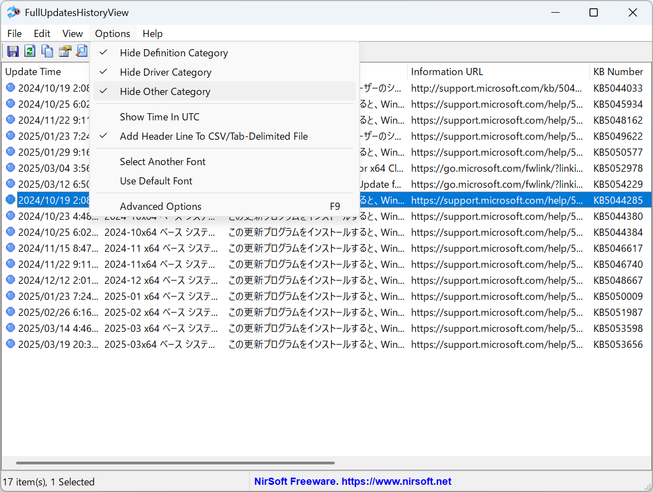Click the blue icon of selected KB5044285 row

(10, 200)
